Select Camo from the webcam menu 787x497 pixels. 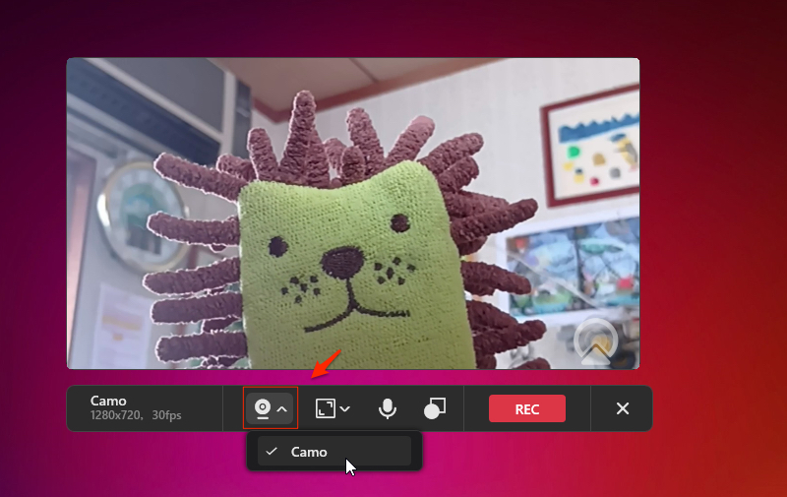[x=309, y=452]
